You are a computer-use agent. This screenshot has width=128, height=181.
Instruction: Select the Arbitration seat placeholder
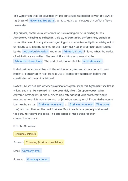[92, 61]
